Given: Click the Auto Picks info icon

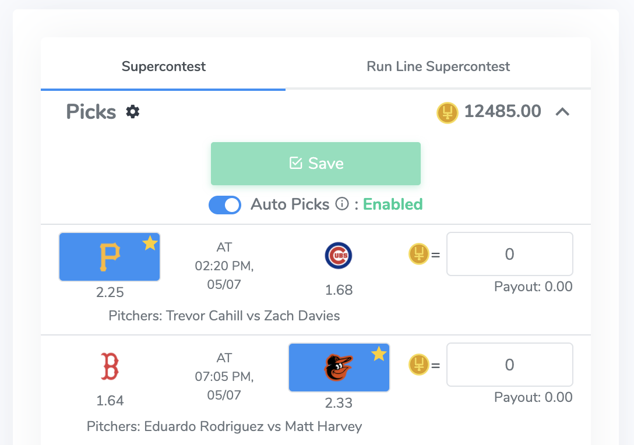Looking at the screenshot, I should pos(342,204).
